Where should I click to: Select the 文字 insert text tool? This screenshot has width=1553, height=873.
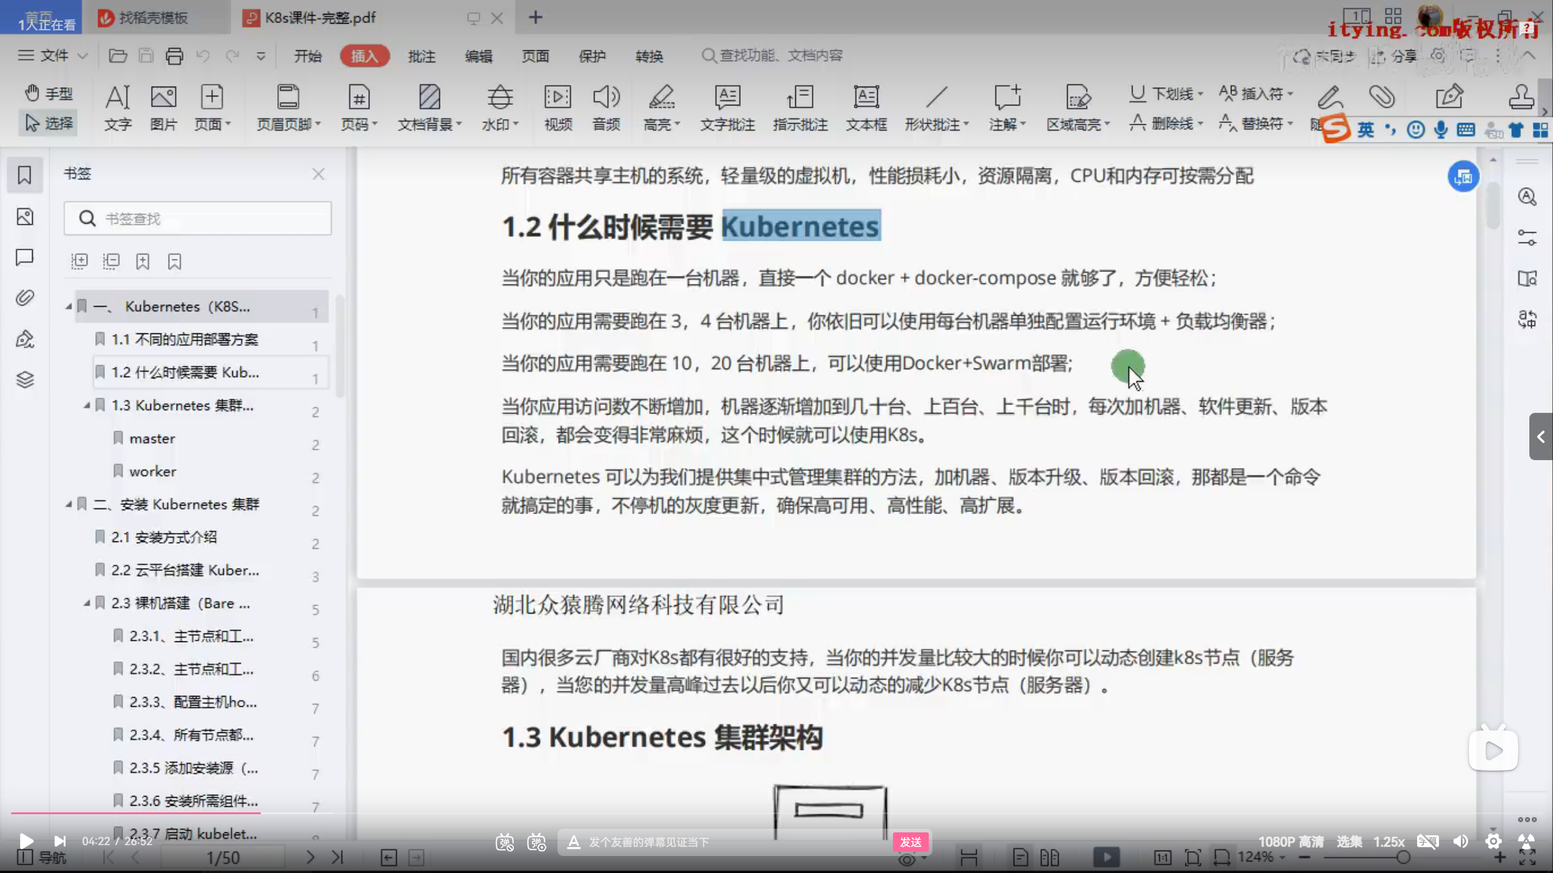[118, 107]
